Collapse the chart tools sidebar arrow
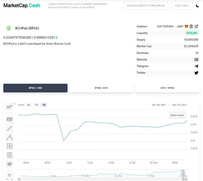 pyautogui.click(x=15, y=104)
